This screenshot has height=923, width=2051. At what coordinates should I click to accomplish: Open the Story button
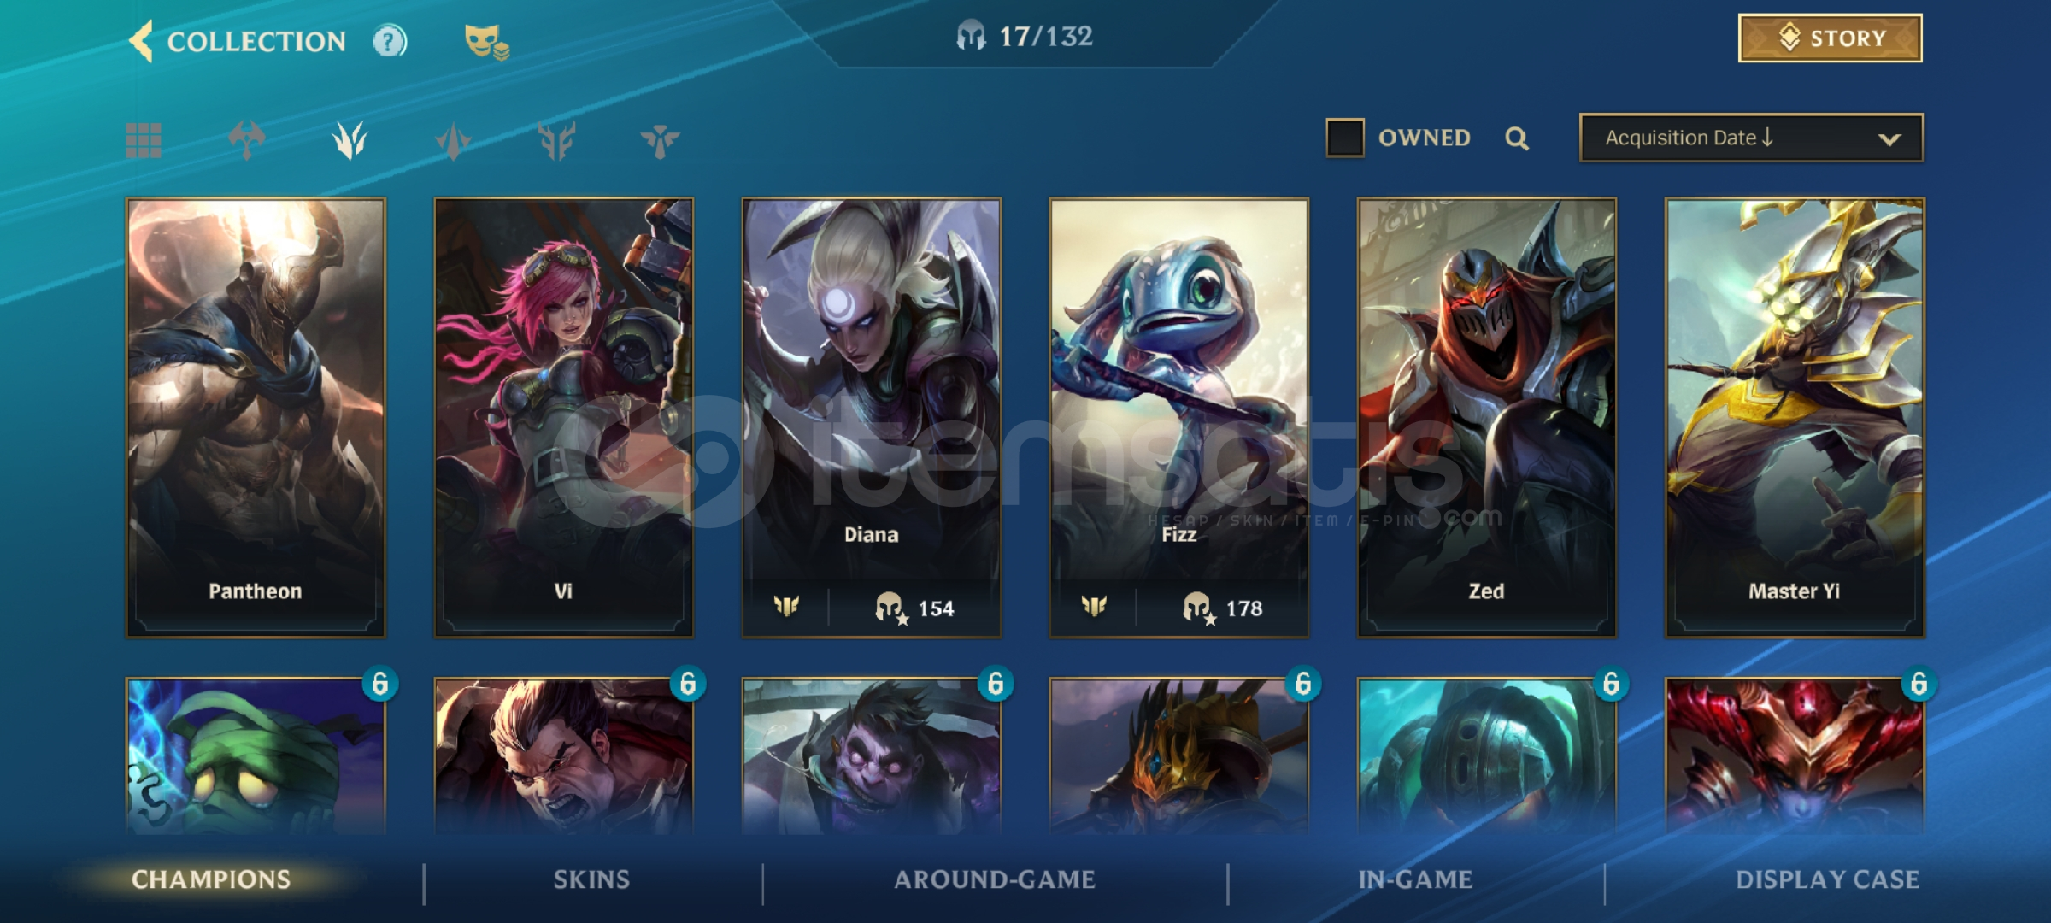point(1830,38)
